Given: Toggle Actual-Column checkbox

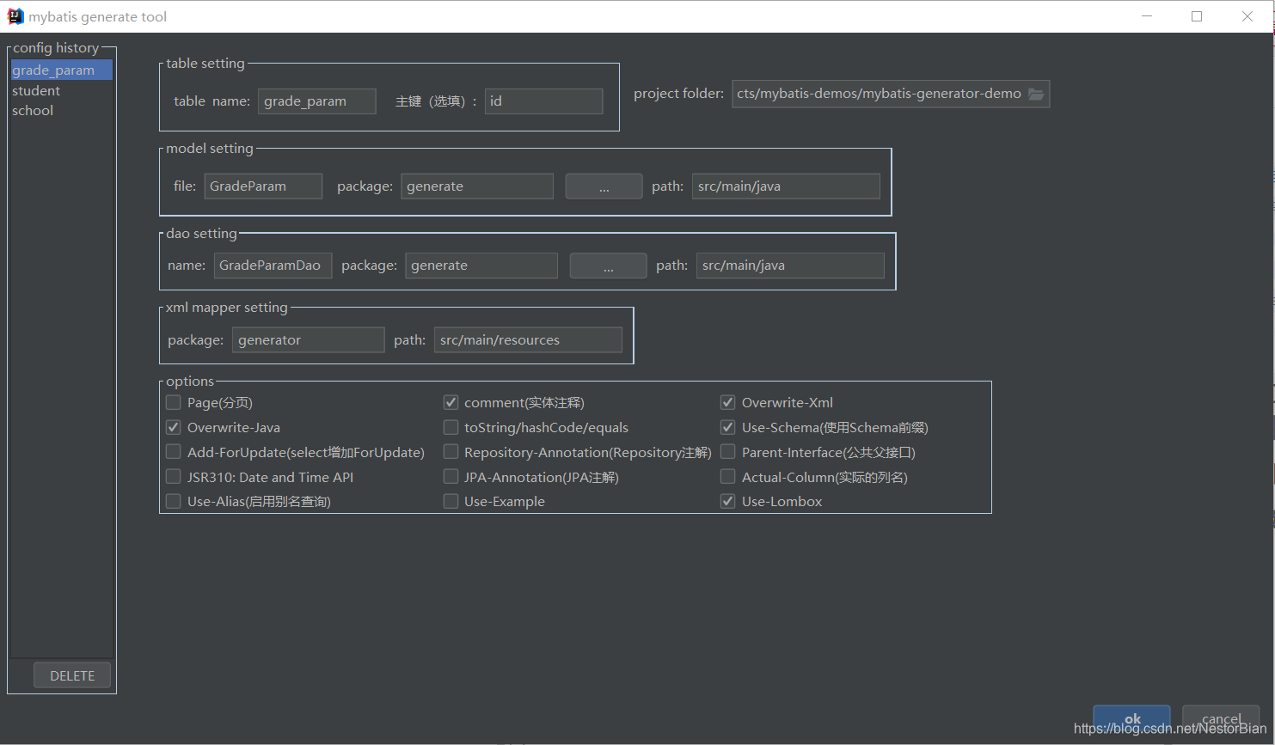Looking at the screenshot, I should [727, 477].
